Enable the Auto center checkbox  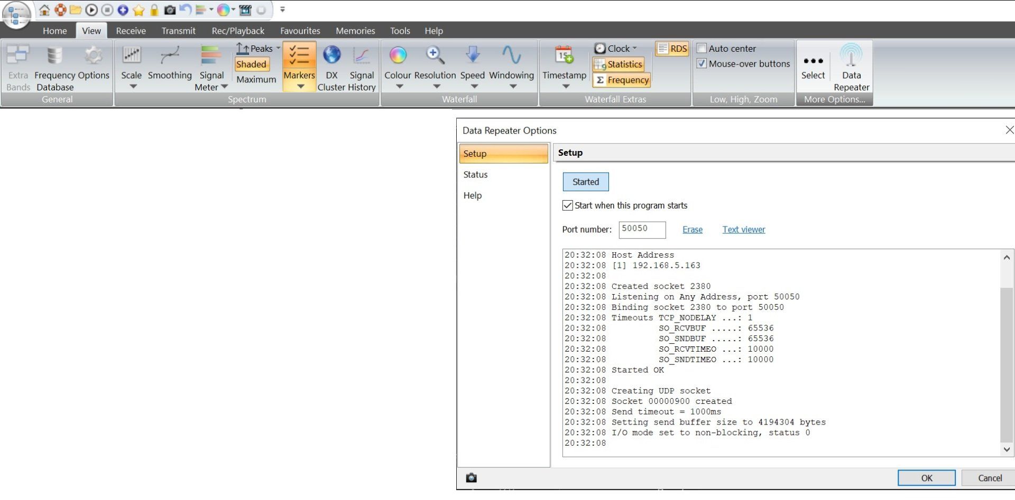pyautogui.click(x=702, y=49)
